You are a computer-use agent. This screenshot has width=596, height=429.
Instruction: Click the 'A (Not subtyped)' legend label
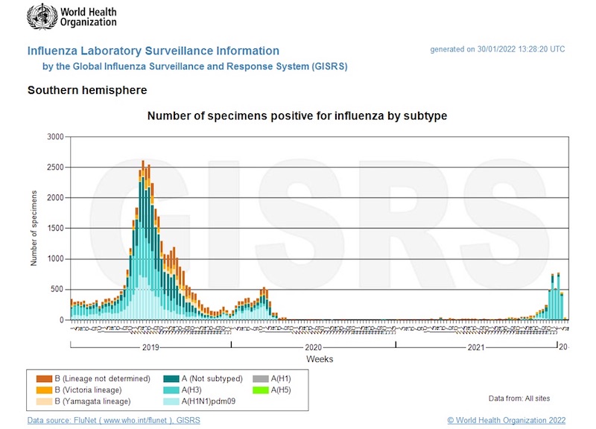[x=212, y=379]
